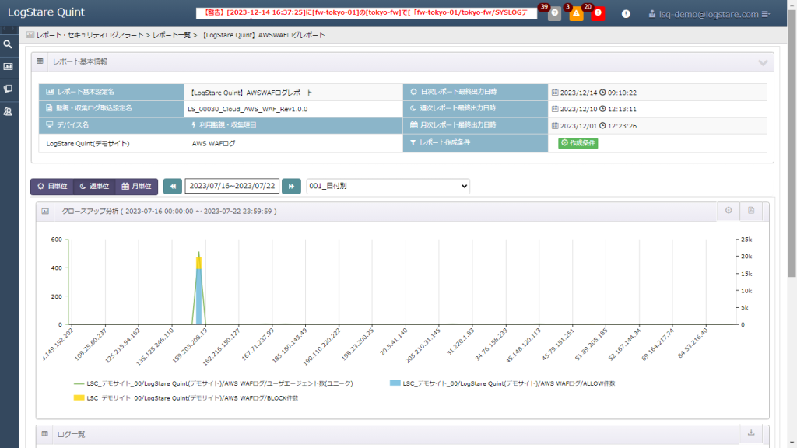Screen dimensions: 797x448
Task: Collapse the レポート基本情報 panel
Action: (763, 62)
